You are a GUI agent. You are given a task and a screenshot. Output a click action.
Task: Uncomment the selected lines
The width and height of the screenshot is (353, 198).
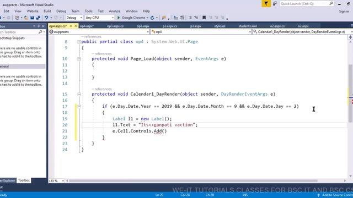coord(196,18)
